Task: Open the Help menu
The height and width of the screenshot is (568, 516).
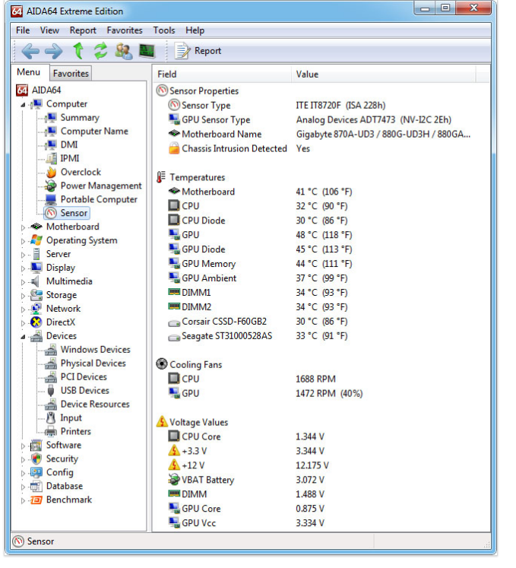Action: [x=195, y=30]
